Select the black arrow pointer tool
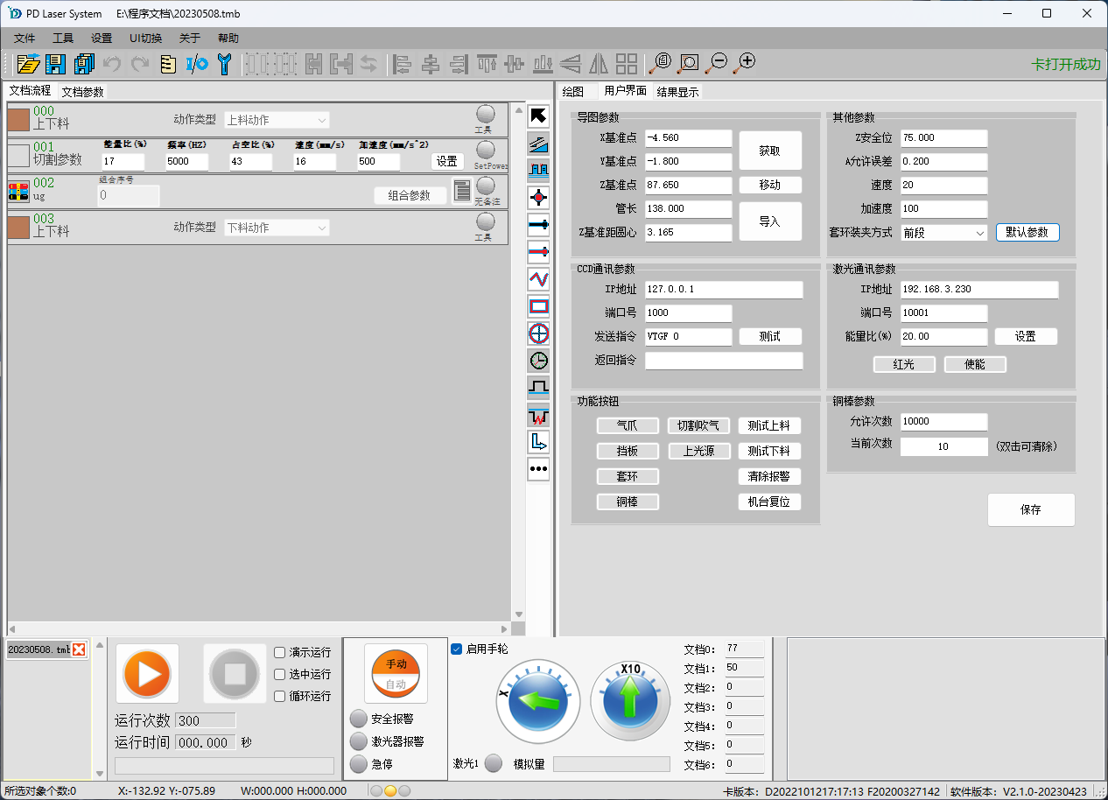This screenshot has width=1108, height=800. click(x=539, y=116)
